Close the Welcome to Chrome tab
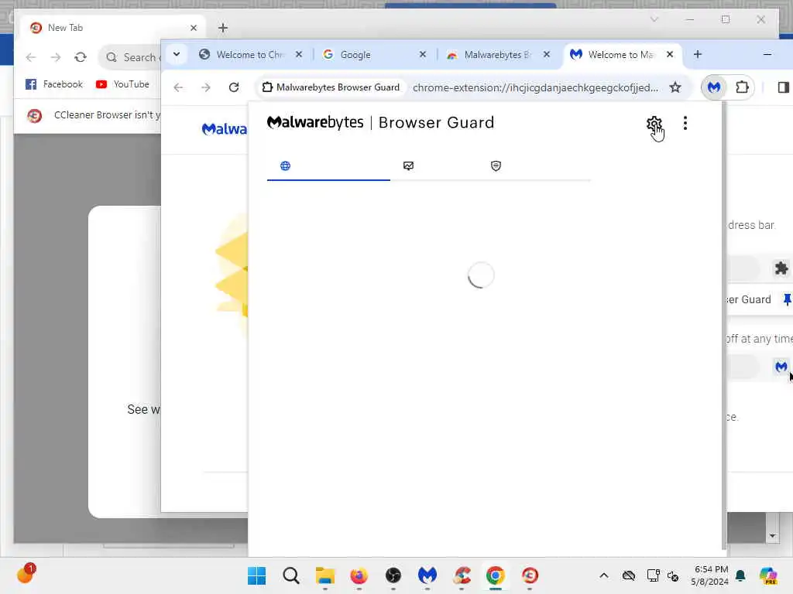The width and height of the screenshot is (793, 594). (299, 55)
